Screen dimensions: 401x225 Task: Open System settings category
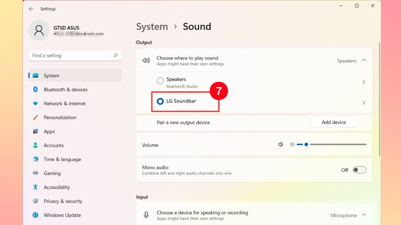[75, 75]
